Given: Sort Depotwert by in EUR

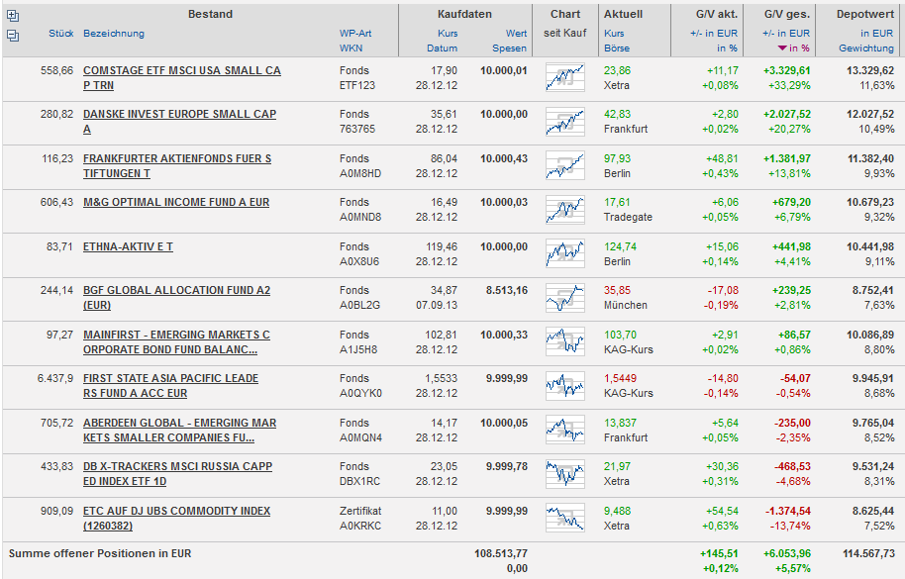Looking at the screenshot, I should pyautogui.click(x=876, y=34).
